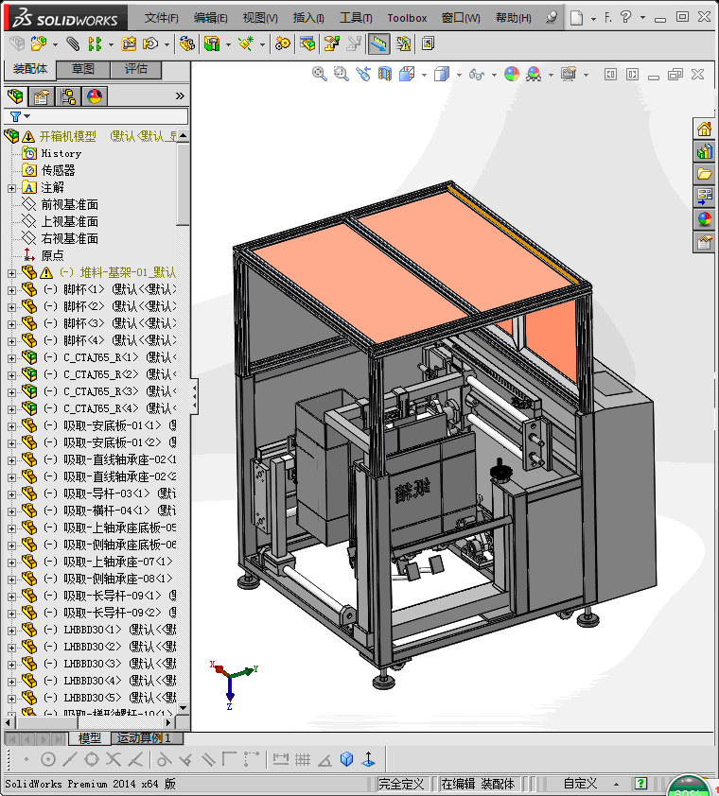This screenshot has width=719, height=796.
Task: Select the 原点 origin item
Action: pos(52,255)
